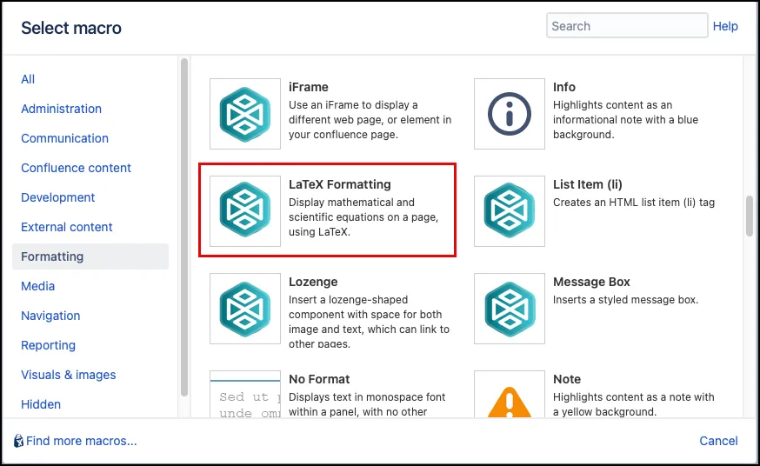Click the iFrame macro icon
The width and height of the screenshot is (760, 466).
[244, 114]
